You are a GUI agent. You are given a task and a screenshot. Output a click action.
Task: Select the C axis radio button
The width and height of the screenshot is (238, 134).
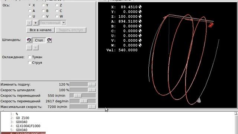tap(57, 11)
